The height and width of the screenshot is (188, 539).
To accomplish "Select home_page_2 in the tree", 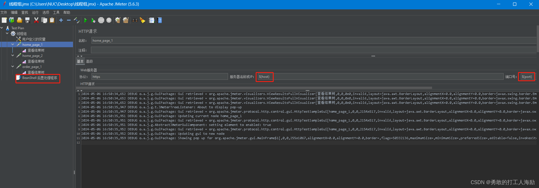I will pos(32,56).
